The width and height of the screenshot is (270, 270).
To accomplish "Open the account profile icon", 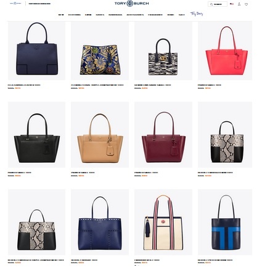I will pos(239,4).
